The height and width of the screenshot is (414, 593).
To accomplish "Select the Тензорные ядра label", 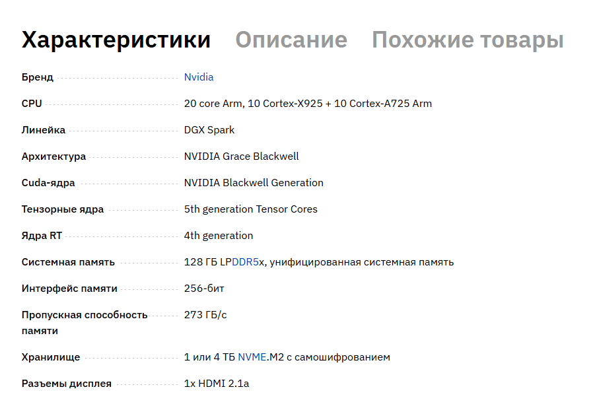I will (x=62, y=209).
